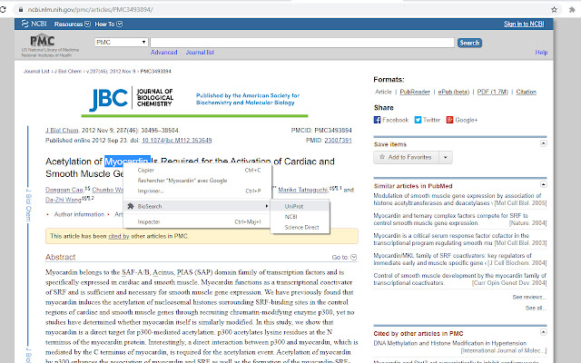Expand Add to Favorites dropdown arrow
The height and width of the screenshot is (363, 581).
tap(446, 157)
